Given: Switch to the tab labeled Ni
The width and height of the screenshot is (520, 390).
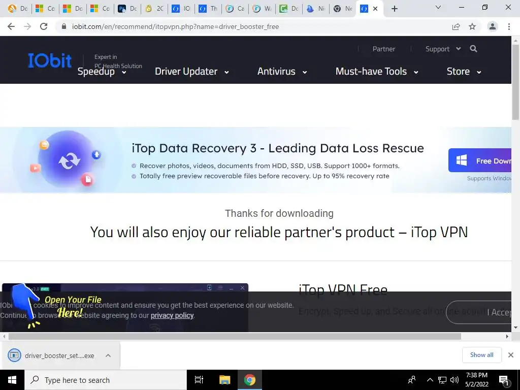Looking at the screenshot, I should pyautogui.click(x=315, y=9).
